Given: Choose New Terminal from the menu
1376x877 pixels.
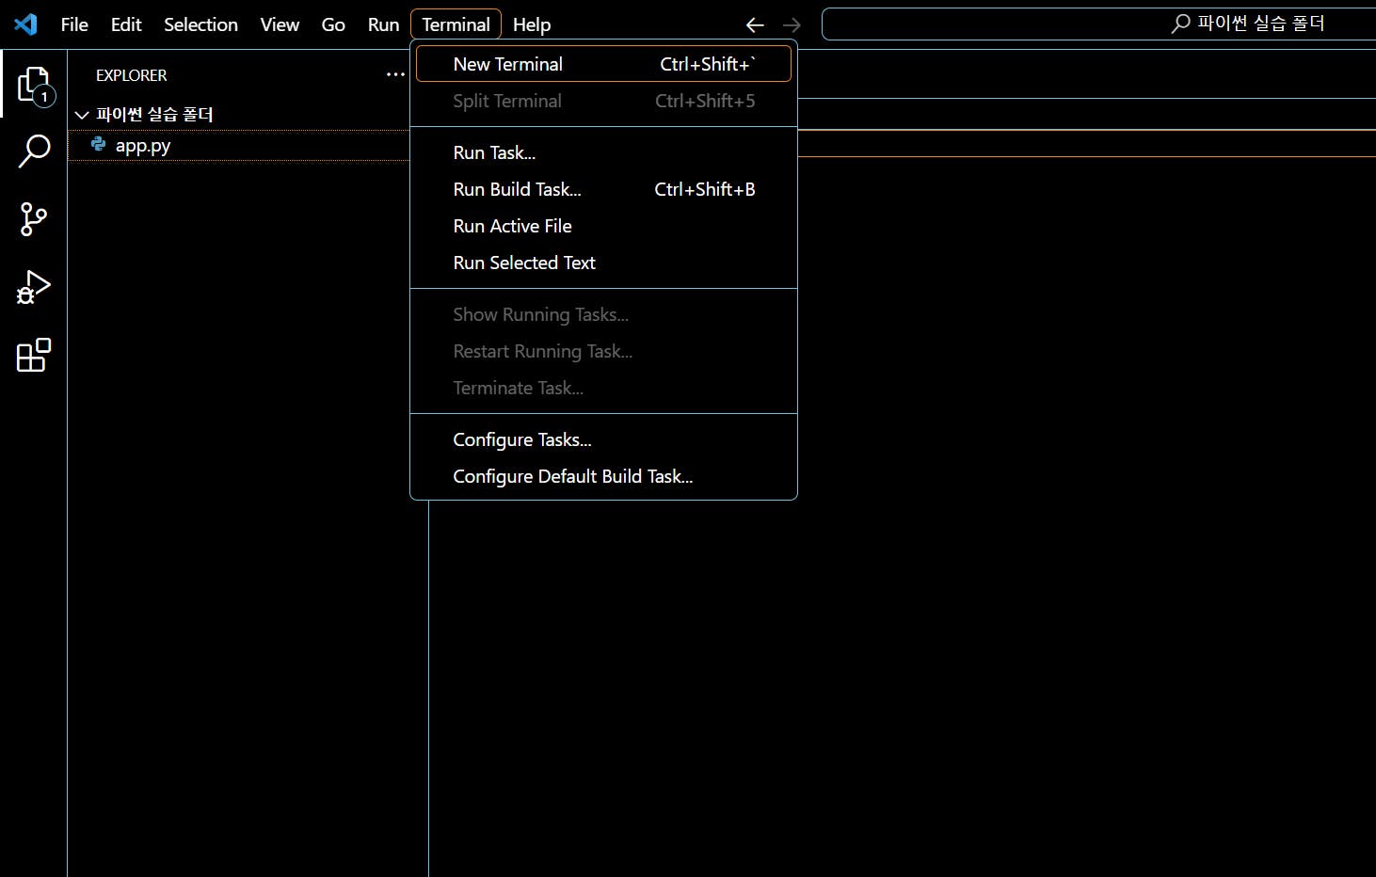Looking at the screenshot, I should pos(603,64).
